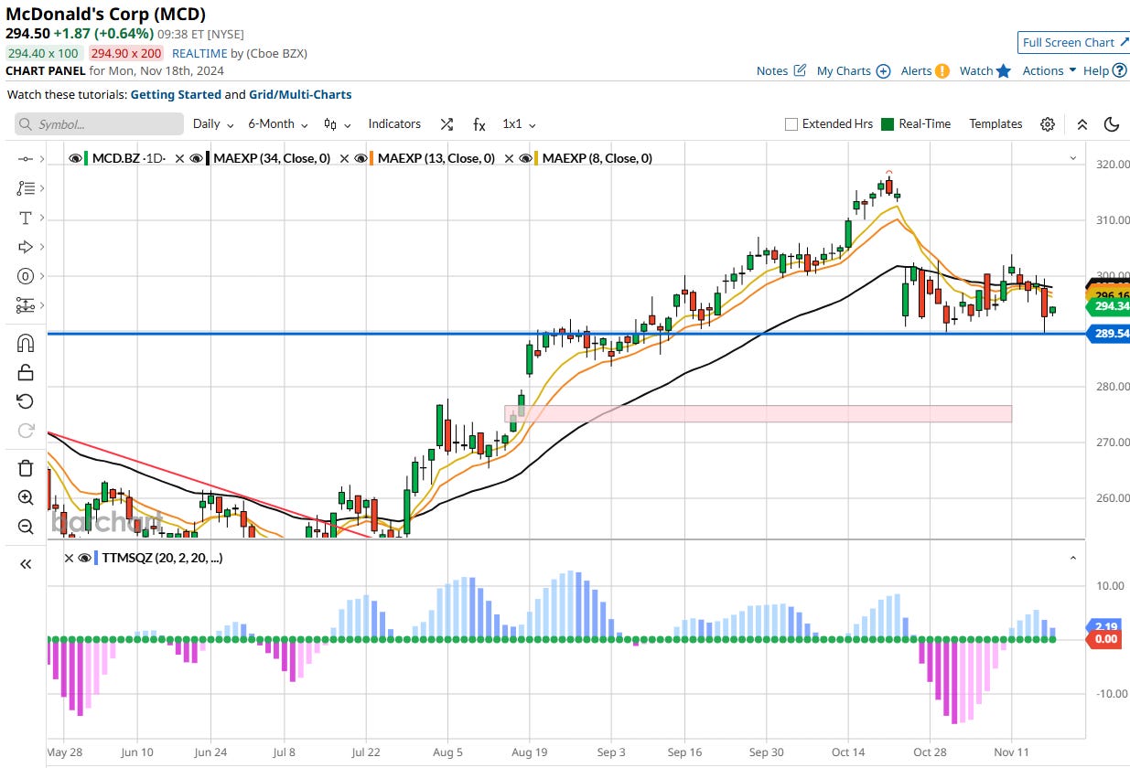The height and width of the screenshot is (768, 1130).
Task: Open Alerts link
Action: [916, 70]
